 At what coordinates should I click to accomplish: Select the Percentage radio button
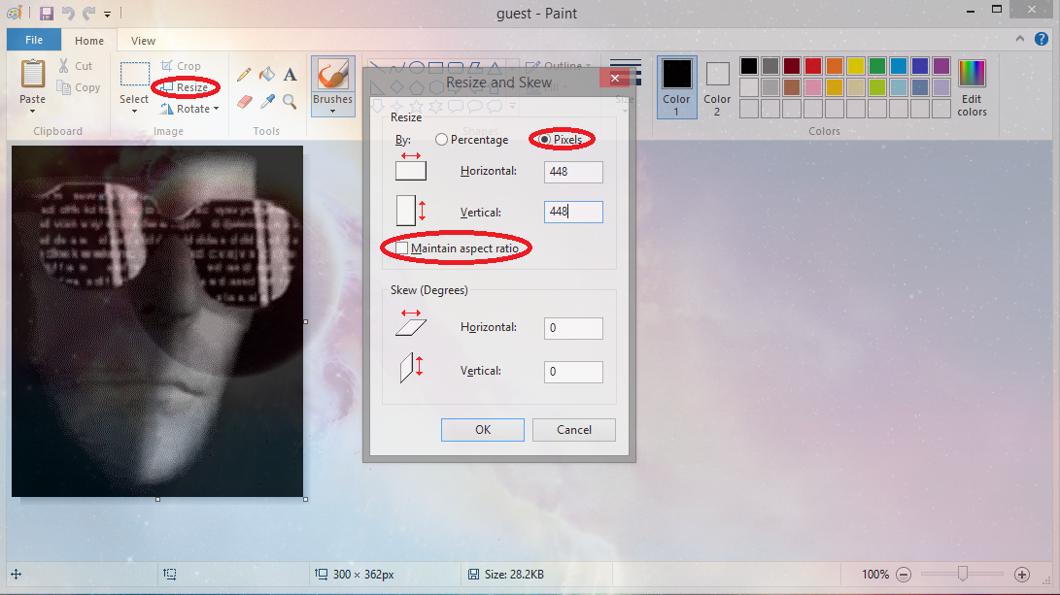[x=443, y=139]
